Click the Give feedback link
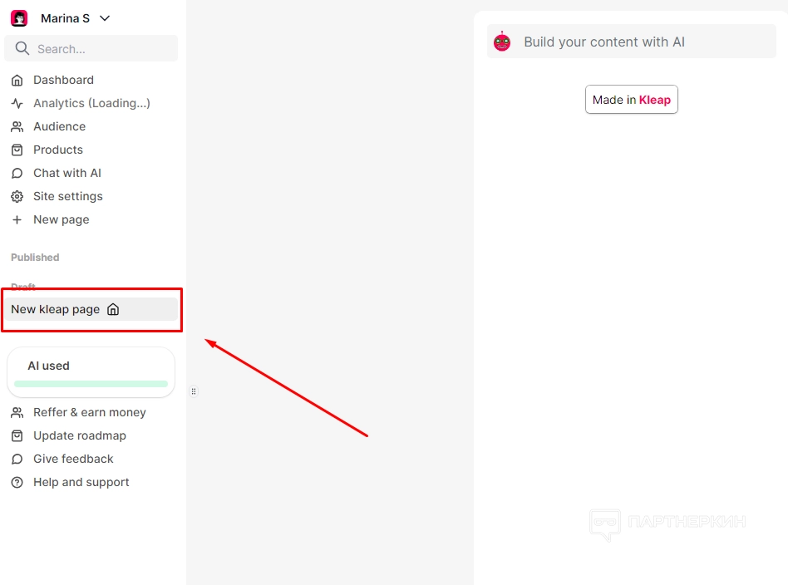This screenshot has width=788, height=585. [73, 459]
